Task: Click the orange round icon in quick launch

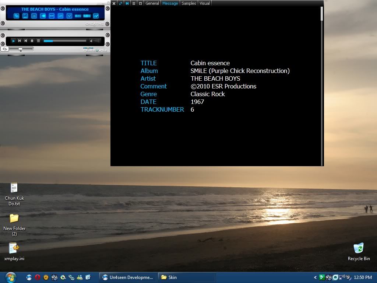Action: pos(46,277)
